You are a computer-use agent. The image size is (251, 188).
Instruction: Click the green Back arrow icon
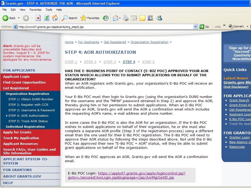pos(5,18)
